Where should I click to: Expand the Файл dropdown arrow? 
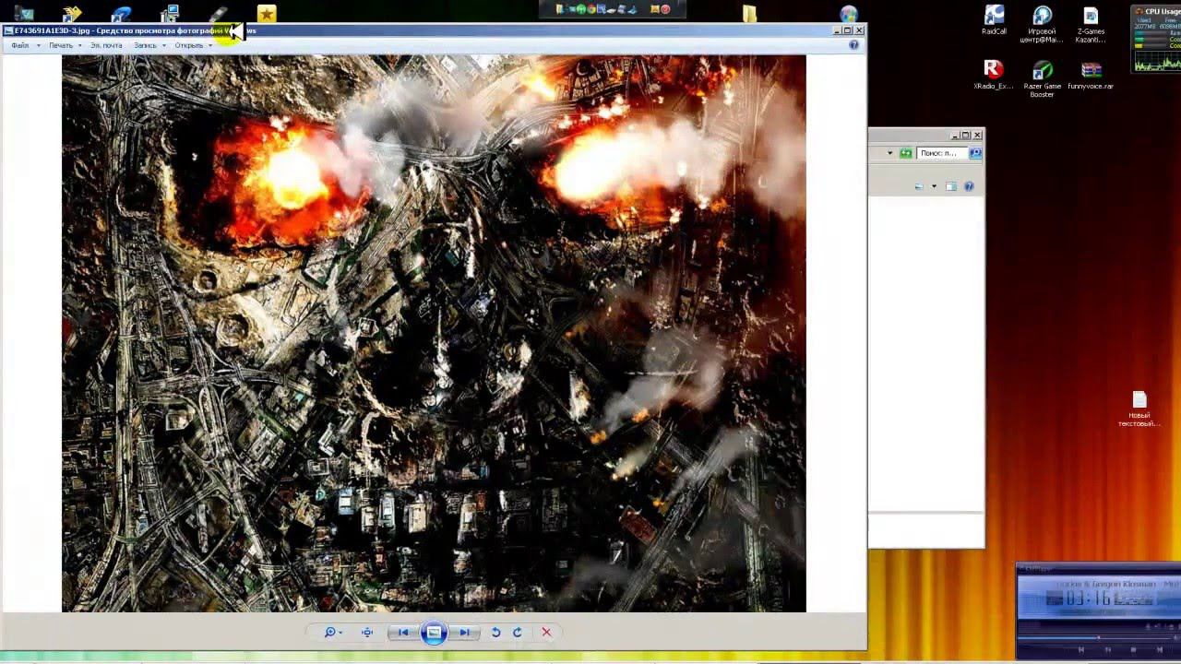click(x=38, y=45)
